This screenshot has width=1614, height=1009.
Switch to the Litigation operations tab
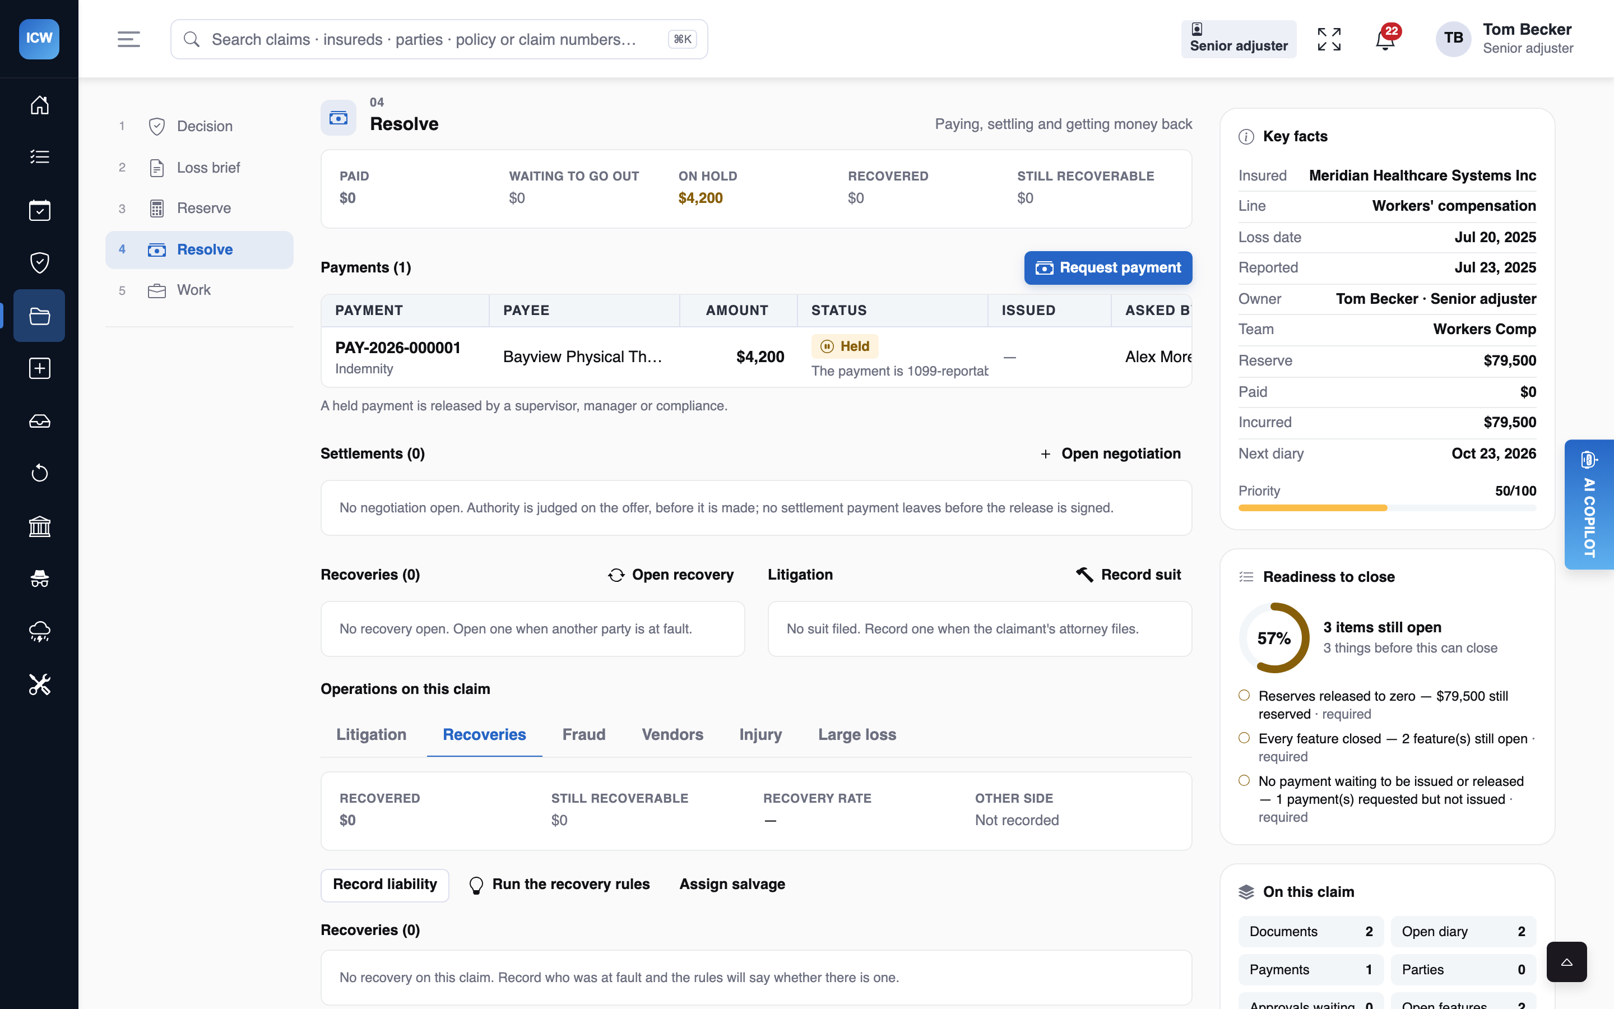(371, 734)
